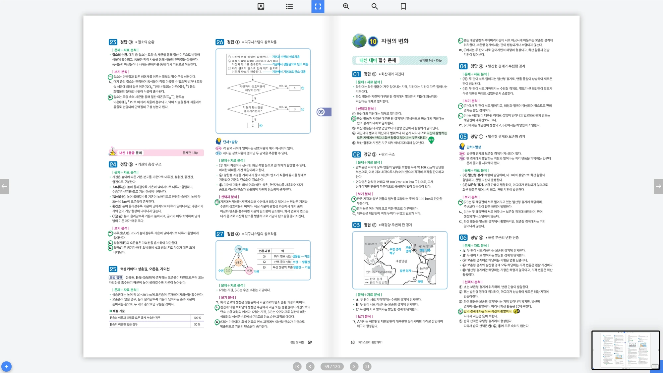Toggle bookmark for this page

pyautogui.click(x=403, y=6)
